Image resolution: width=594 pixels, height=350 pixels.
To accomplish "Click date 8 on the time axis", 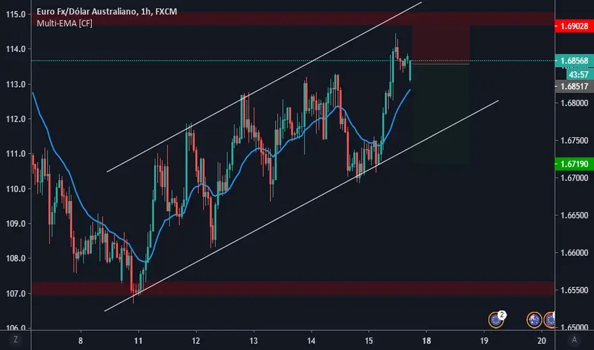I will 80,341.
